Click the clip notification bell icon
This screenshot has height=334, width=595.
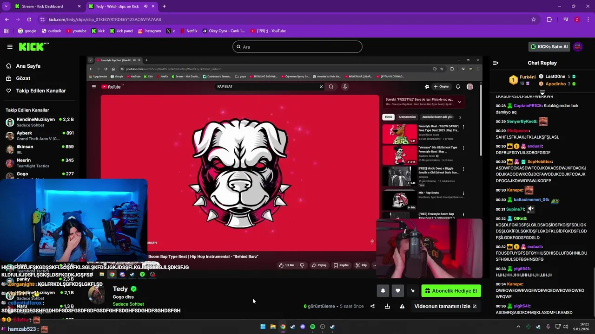[x=383, y=291]
